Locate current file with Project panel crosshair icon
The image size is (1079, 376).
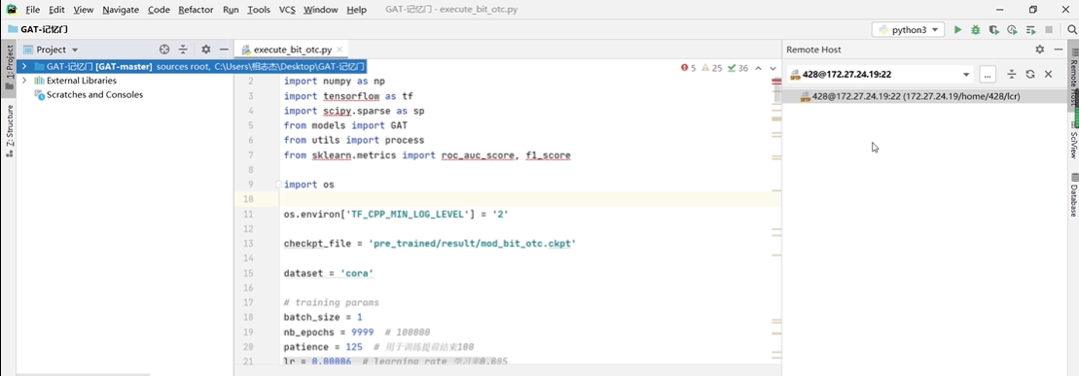point(164,50)
